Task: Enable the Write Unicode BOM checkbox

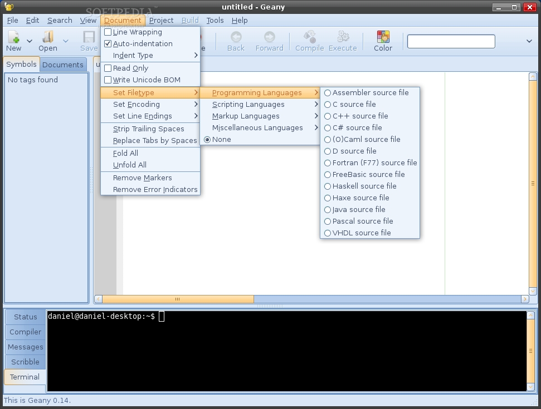Action: coord(108,80)
